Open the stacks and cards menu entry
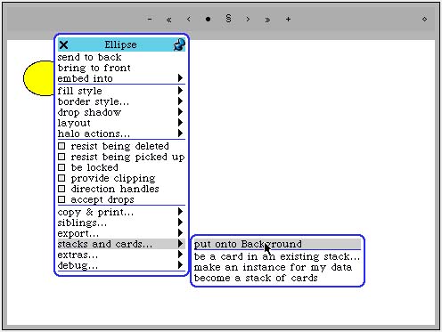 pyautogui.click(x=121, y=244)
